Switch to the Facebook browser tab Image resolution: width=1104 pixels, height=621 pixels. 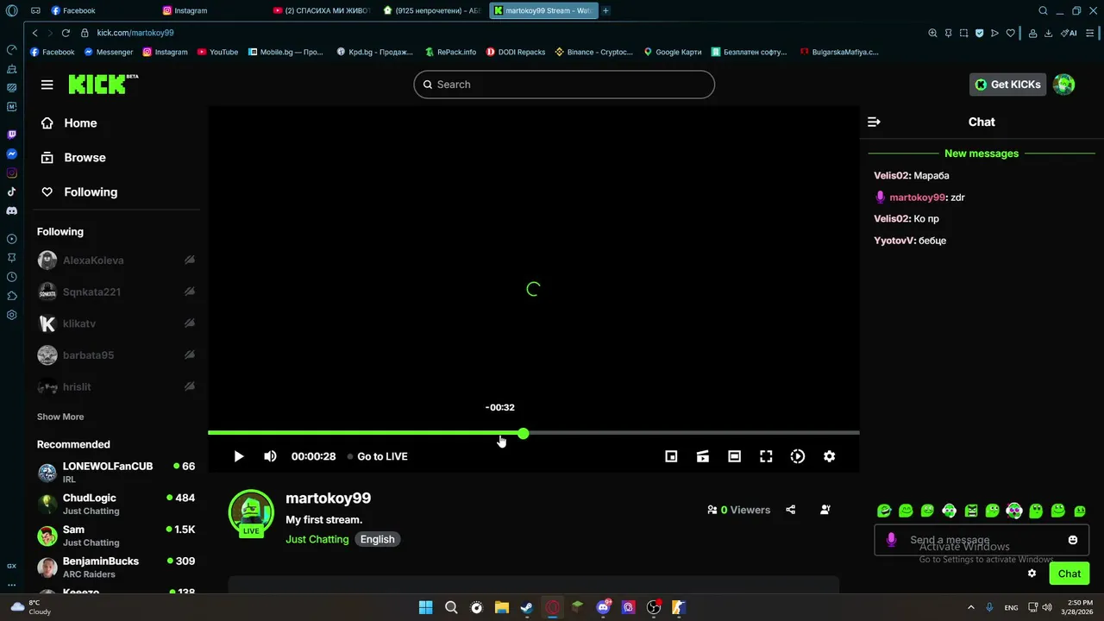102,10
